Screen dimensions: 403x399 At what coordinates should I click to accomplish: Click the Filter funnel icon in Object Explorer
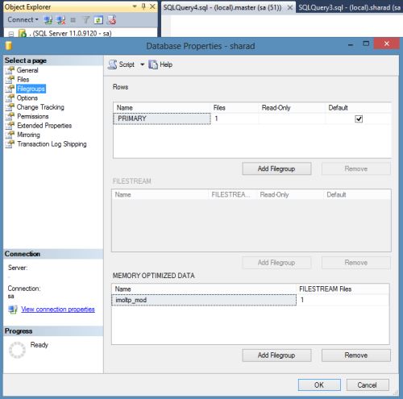(x=85, y=20)
